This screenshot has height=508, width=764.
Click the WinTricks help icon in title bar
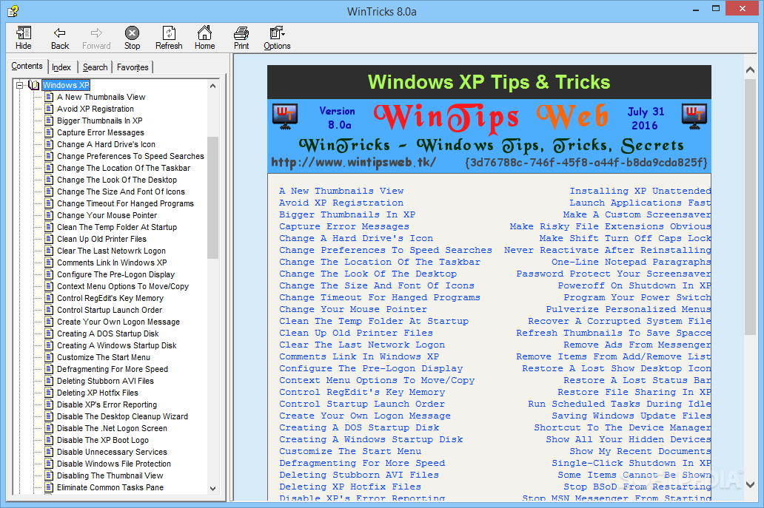point(13,10)
